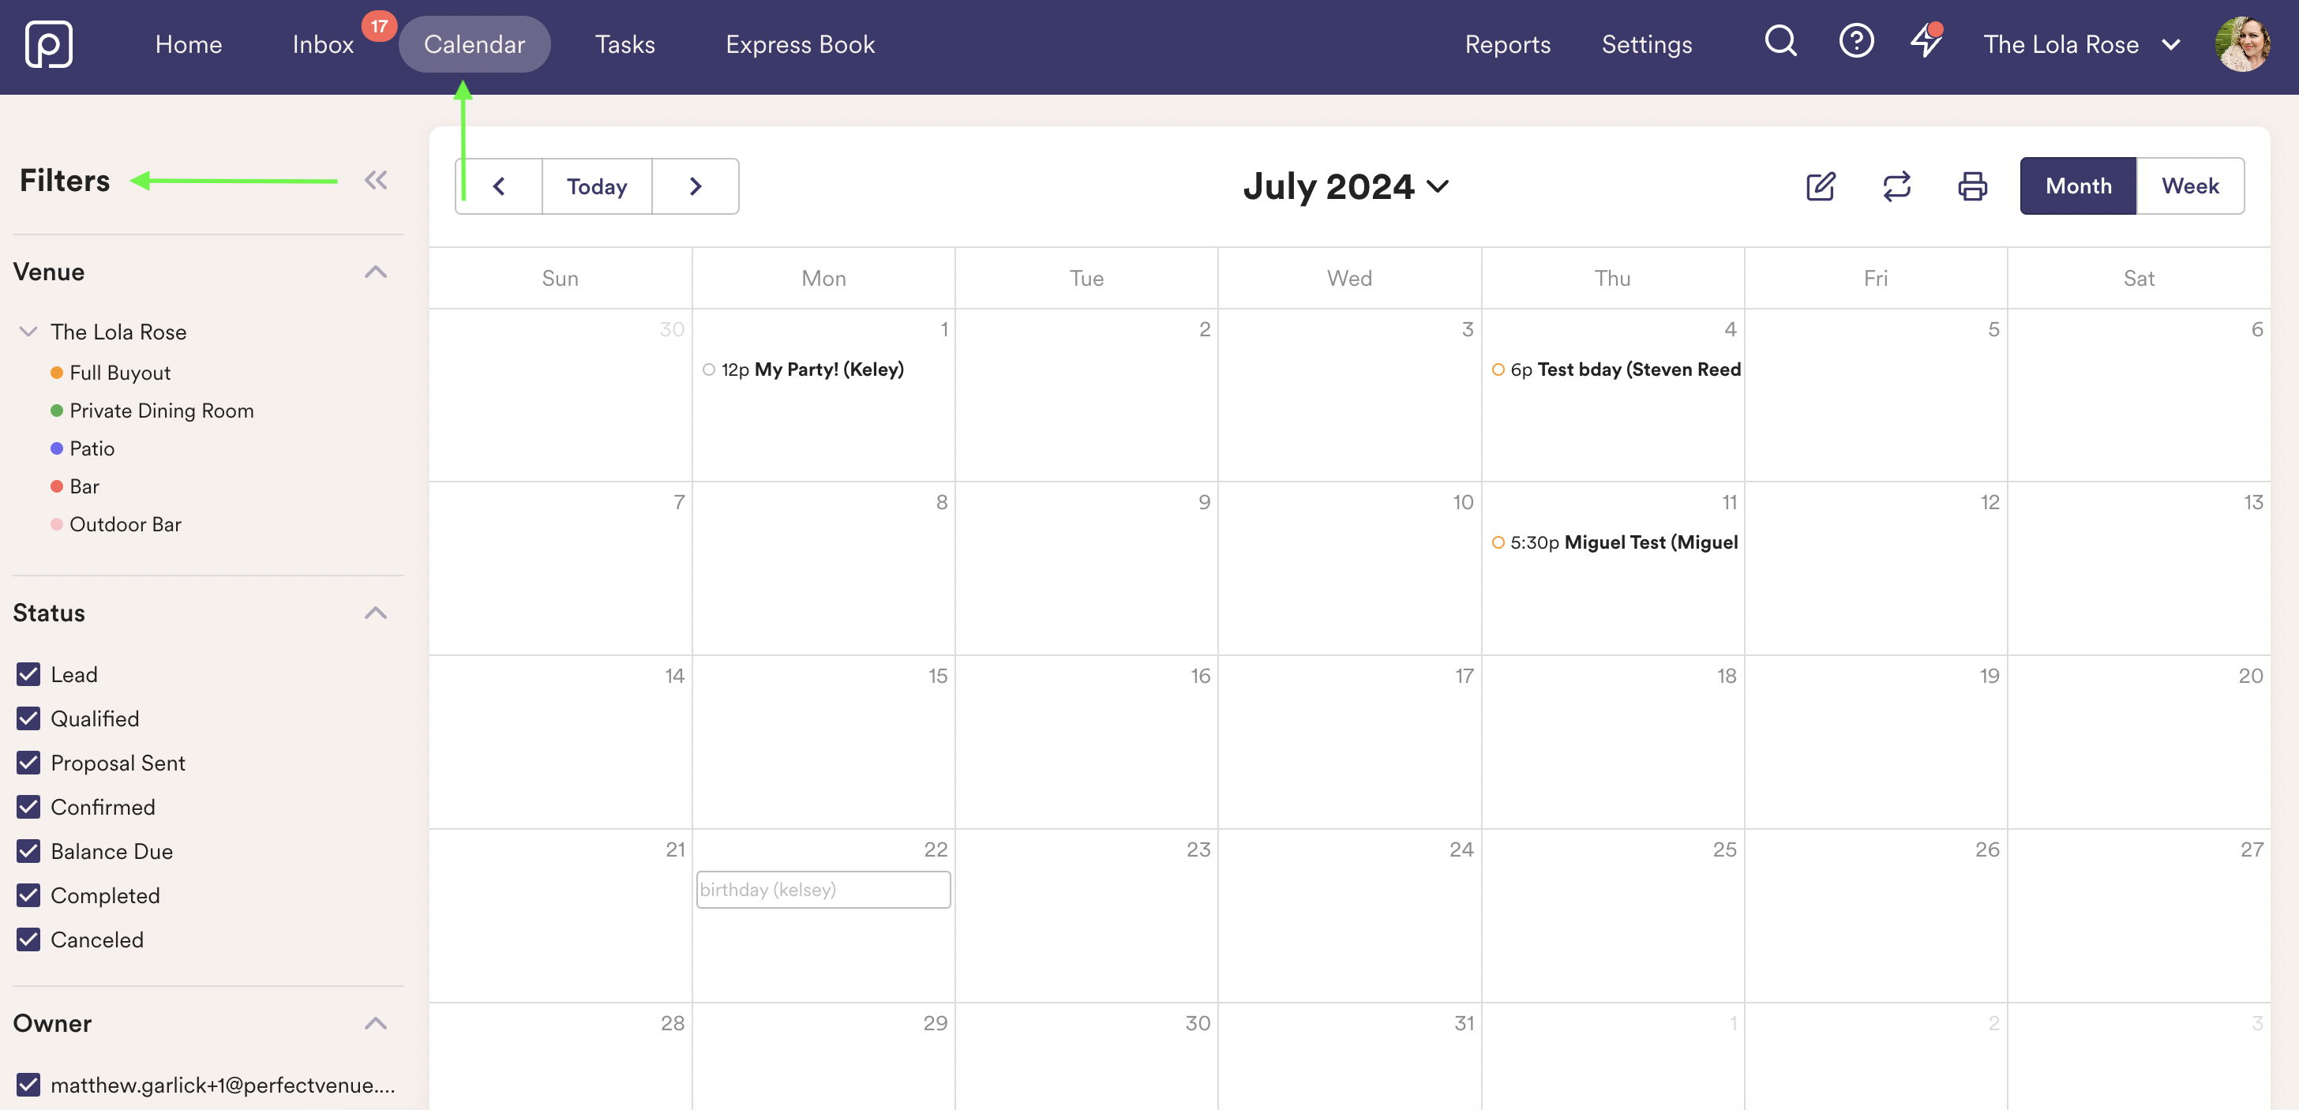Uncheck the Completed status filter

click(26, 894)
